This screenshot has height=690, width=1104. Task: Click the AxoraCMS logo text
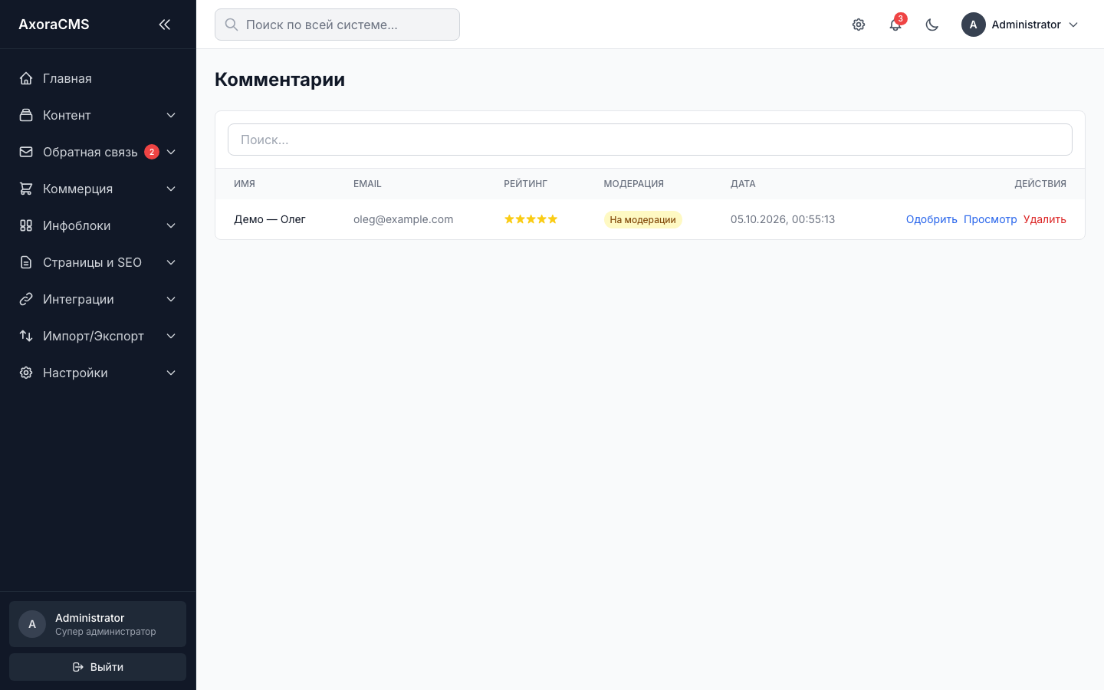[x=54, y=25]
